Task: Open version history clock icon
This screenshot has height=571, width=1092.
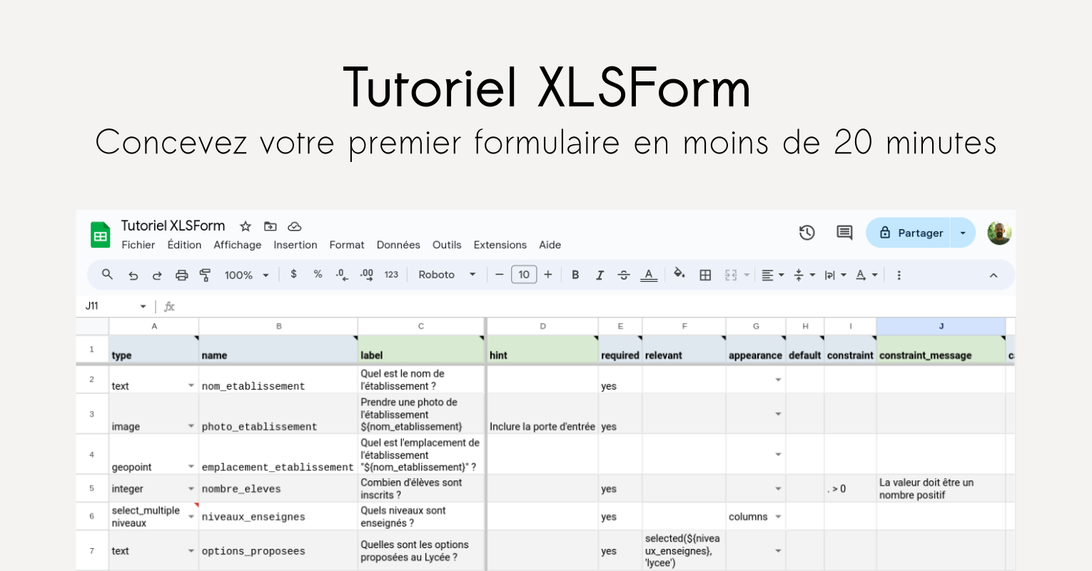Action: 807,233
